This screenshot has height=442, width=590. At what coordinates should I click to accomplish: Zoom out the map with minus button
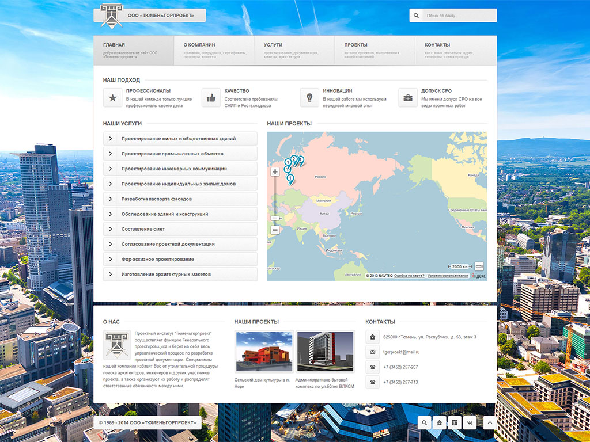[x=275, y=230]
